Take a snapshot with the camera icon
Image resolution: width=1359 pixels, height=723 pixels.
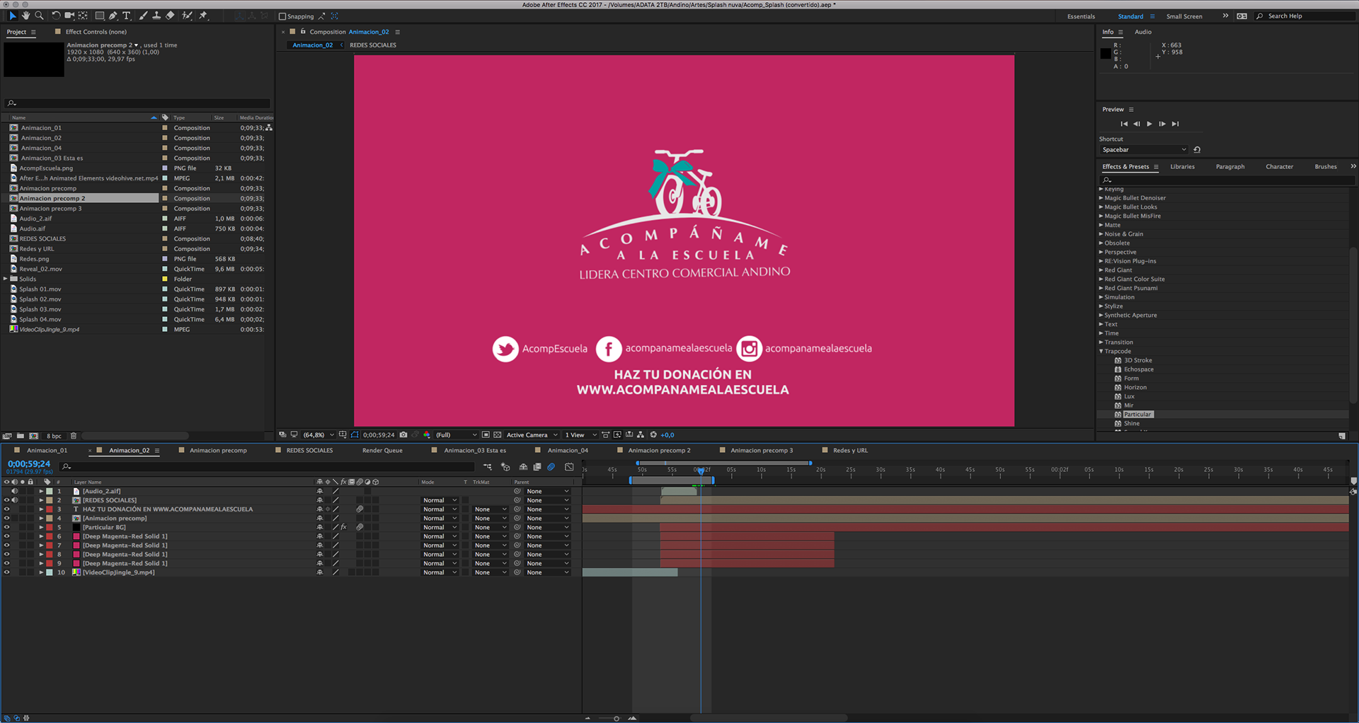click(403, 435)
